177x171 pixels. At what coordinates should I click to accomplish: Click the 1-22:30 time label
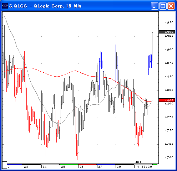[x=145, y=167]
